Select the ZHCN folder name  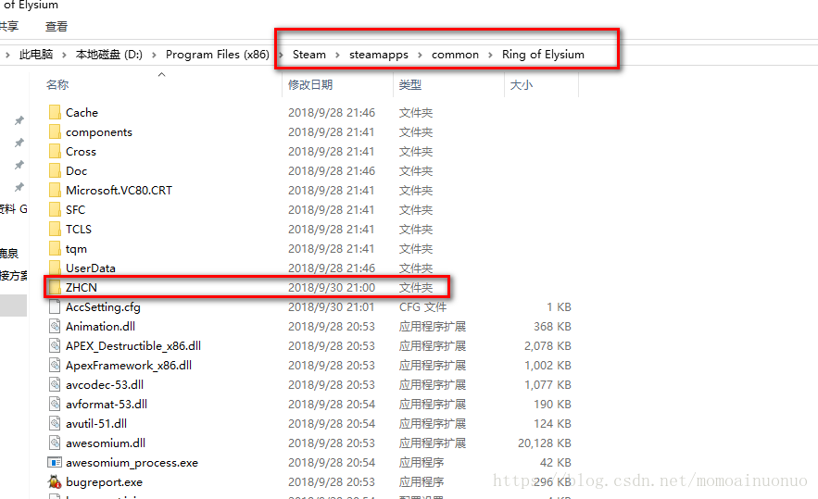(x=82, y=287)
